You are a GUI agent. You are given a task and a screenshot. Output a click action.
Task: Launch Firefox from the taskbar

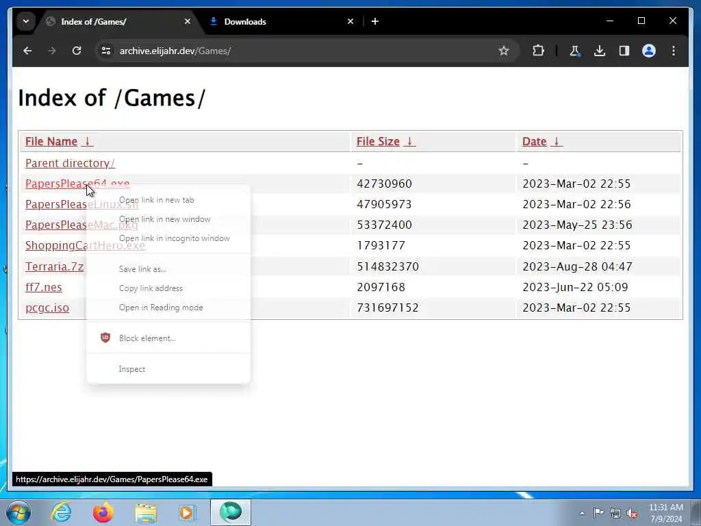coord(103,512)
